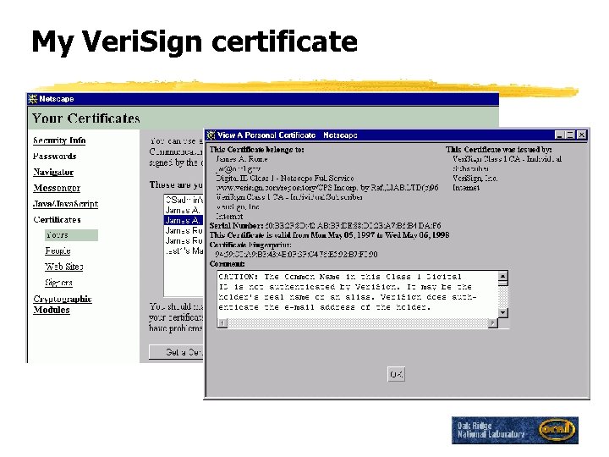Select the first certificate in the list
The height and width of the screenshot is (457, 609).
click(x=184, y=200)
